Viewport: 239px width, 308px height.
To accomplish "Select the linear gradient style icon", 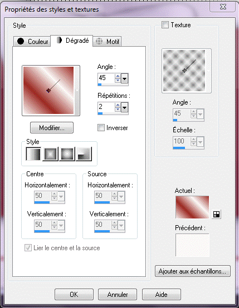I will click(x=33, y=154).
